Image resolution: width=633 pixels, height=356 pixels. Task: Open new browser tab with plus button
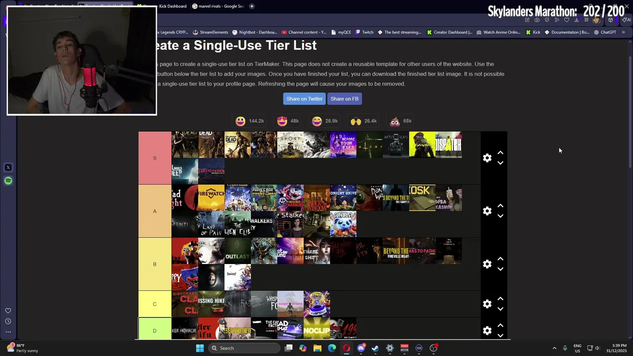252,6
